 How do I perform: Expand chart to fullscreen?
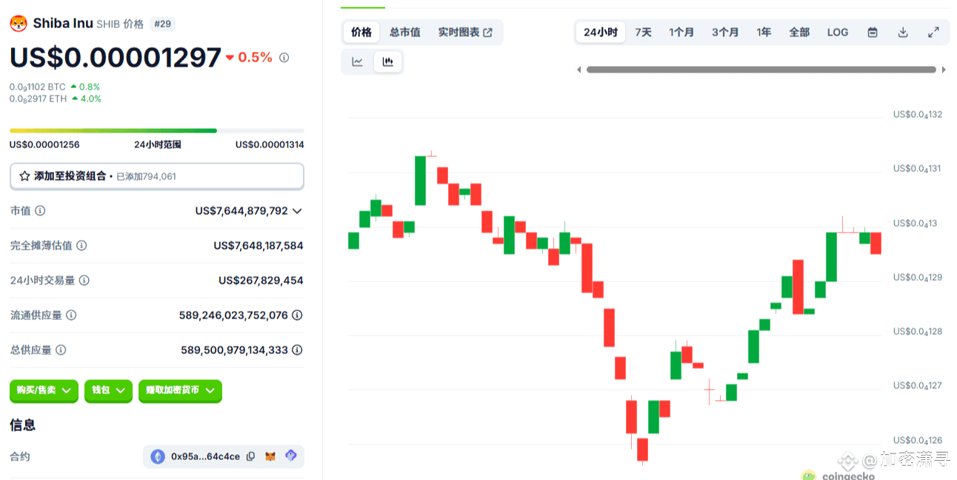(x=933, y=32)
